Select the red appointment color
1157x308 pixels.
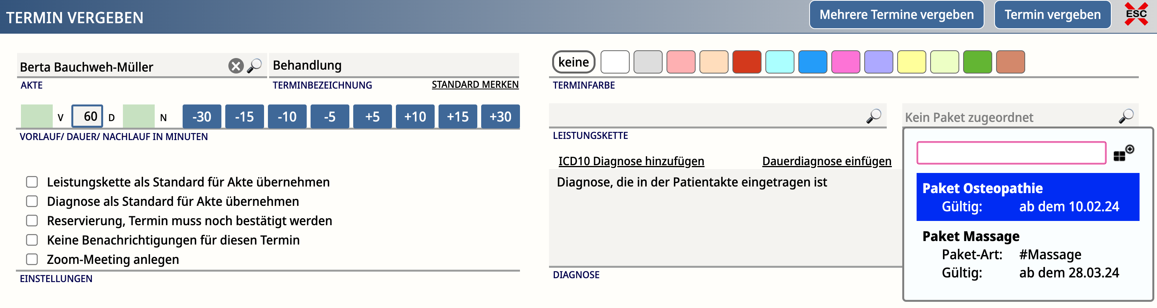(746, 62)
